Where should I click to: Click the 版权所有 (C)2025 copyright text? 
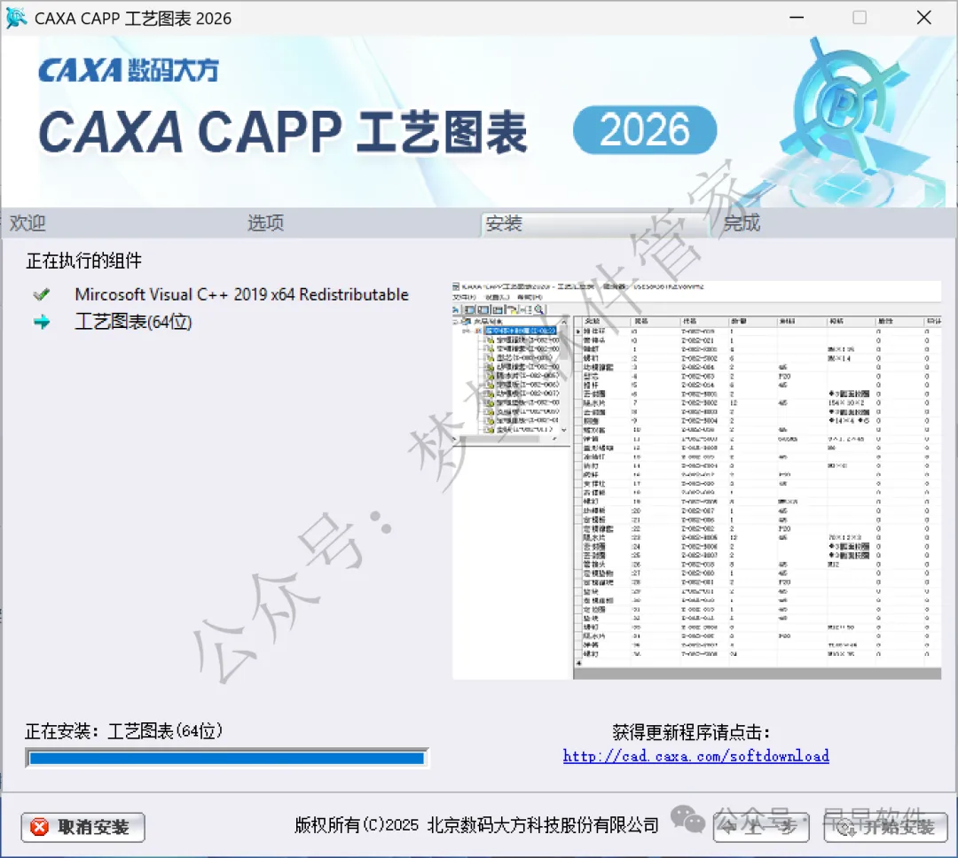(x=476, y=825)
